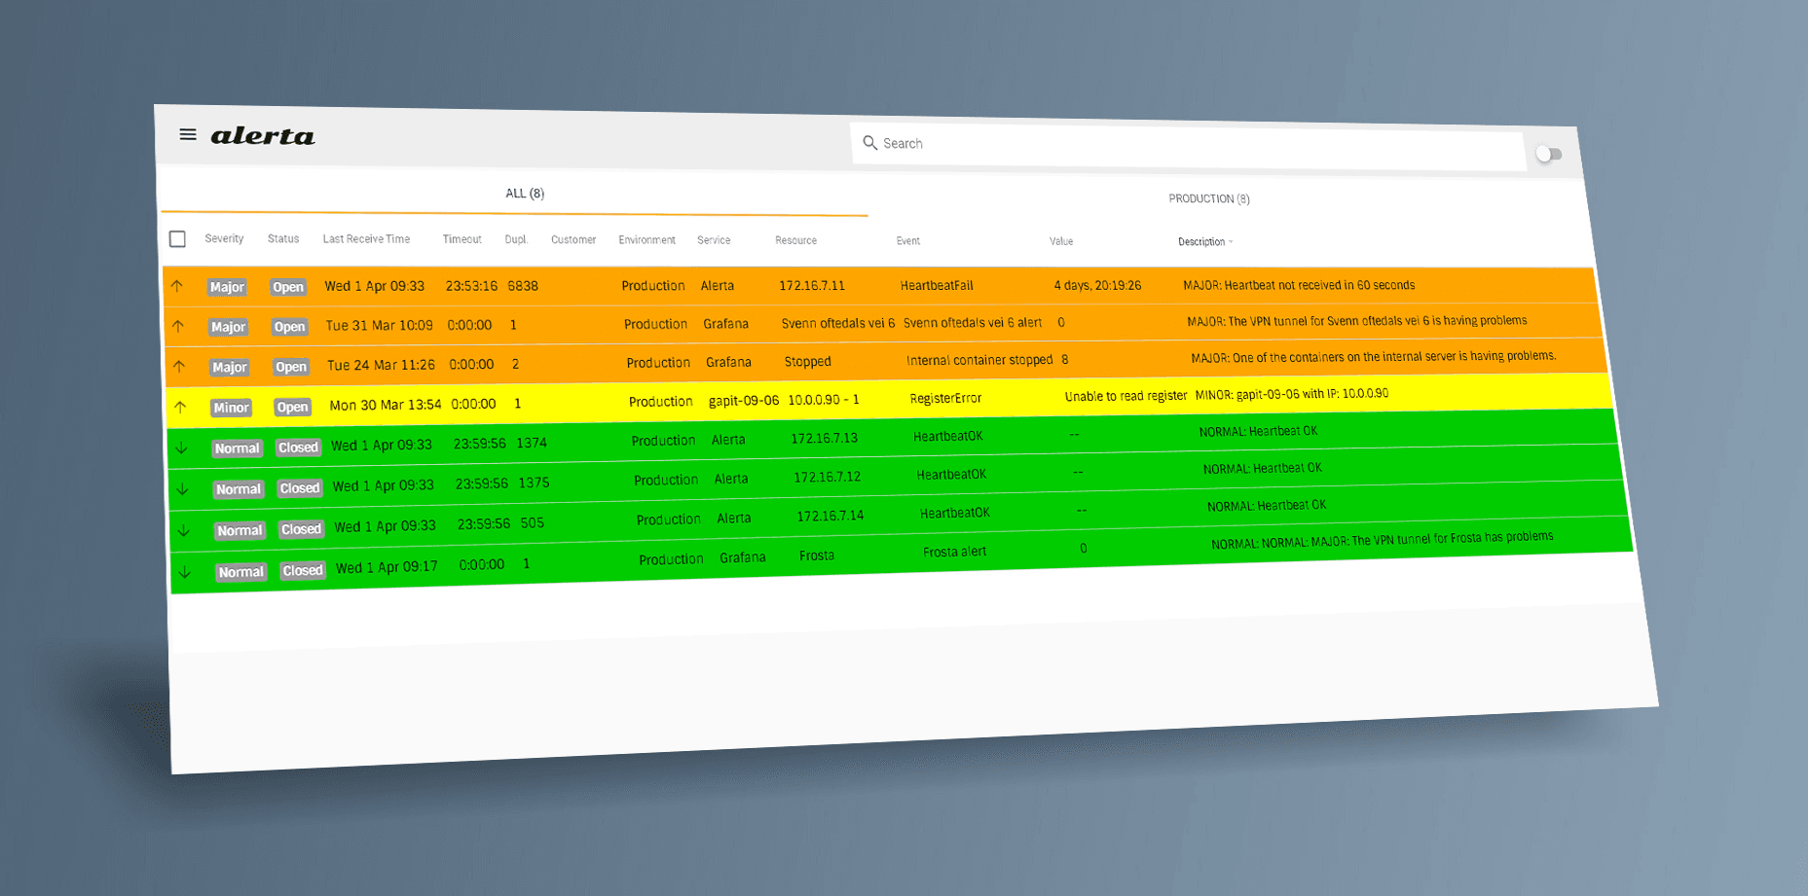Click Normal badge on Frosta alert row

[x=241, y=572]
